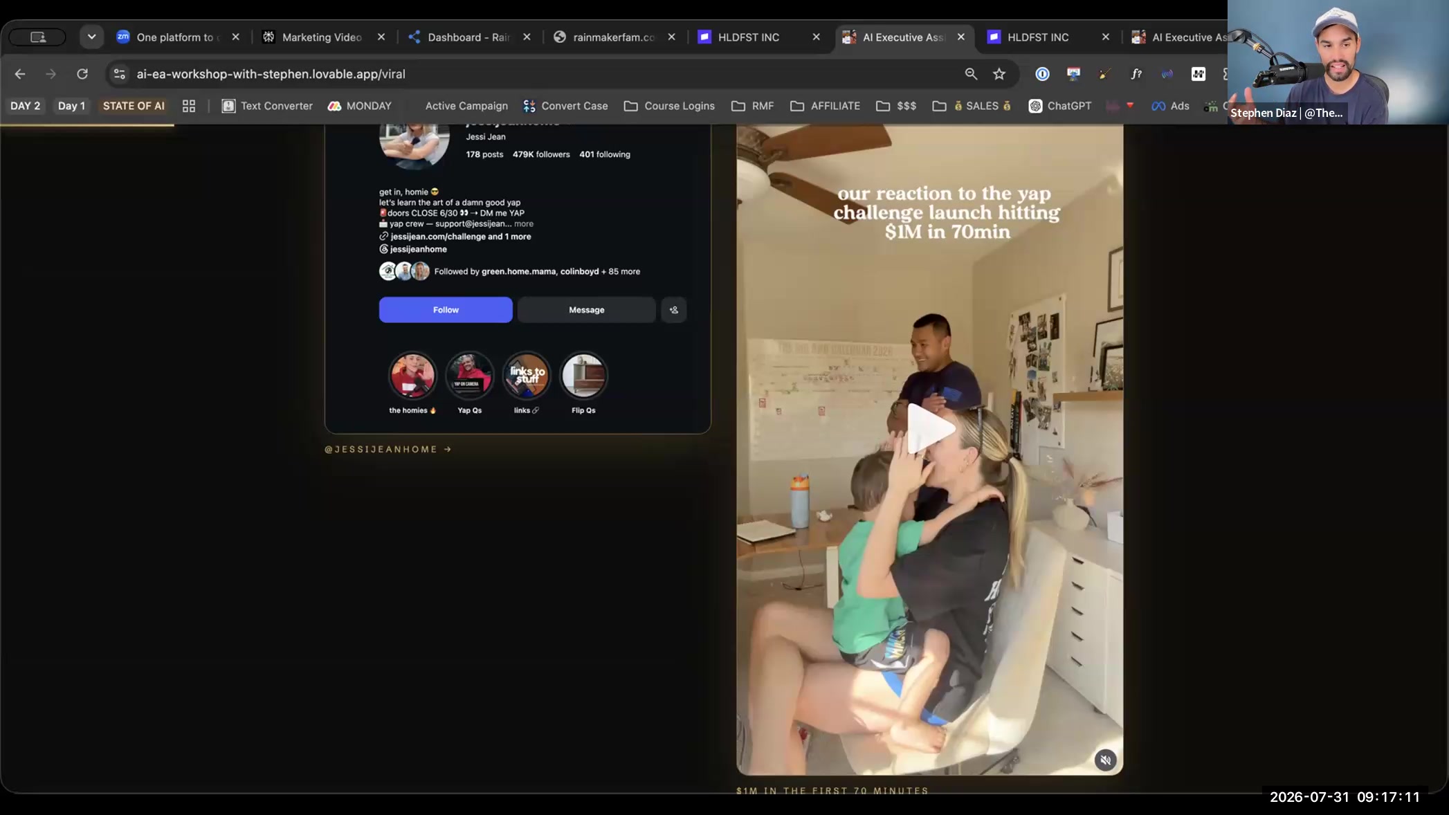1449x815 pixels.
Task: Open 'the homies' story highlight
Action: 412,376
